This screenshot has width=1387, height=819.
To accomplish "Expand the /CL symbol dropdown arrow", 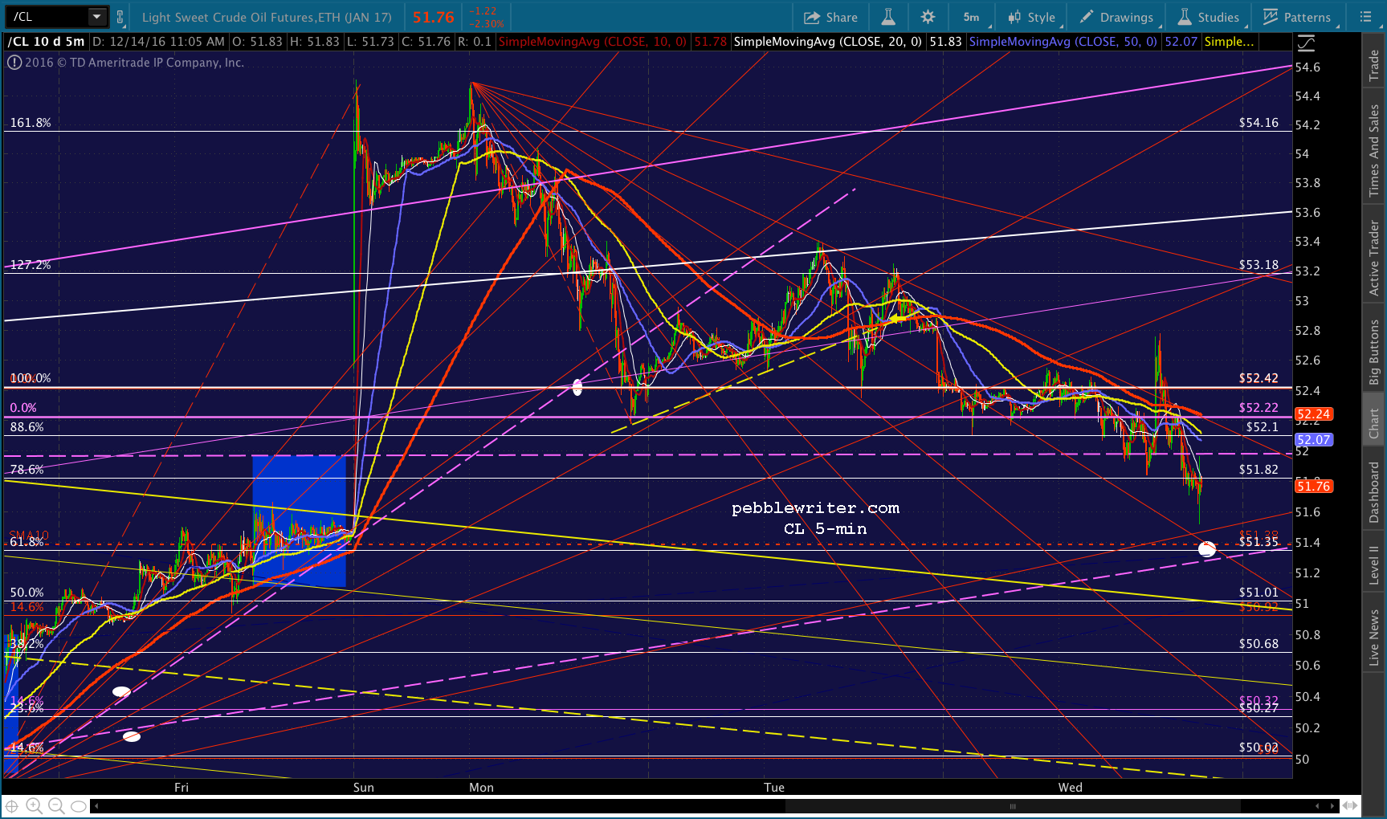I will [x=96, y=16].
